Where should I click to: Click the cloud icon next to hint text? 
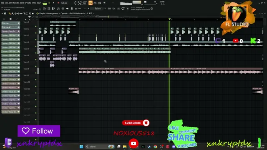(x=151, y=8)
